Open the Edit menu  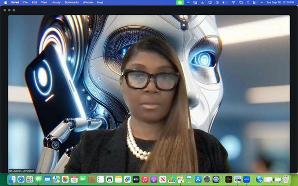34,2
